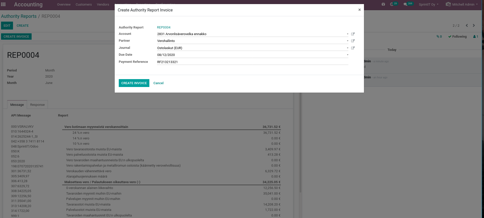Select 'Verokauden vähennettävä vero' line
Image resolution: width=484 pixels, height=218 pixels.
171,171
